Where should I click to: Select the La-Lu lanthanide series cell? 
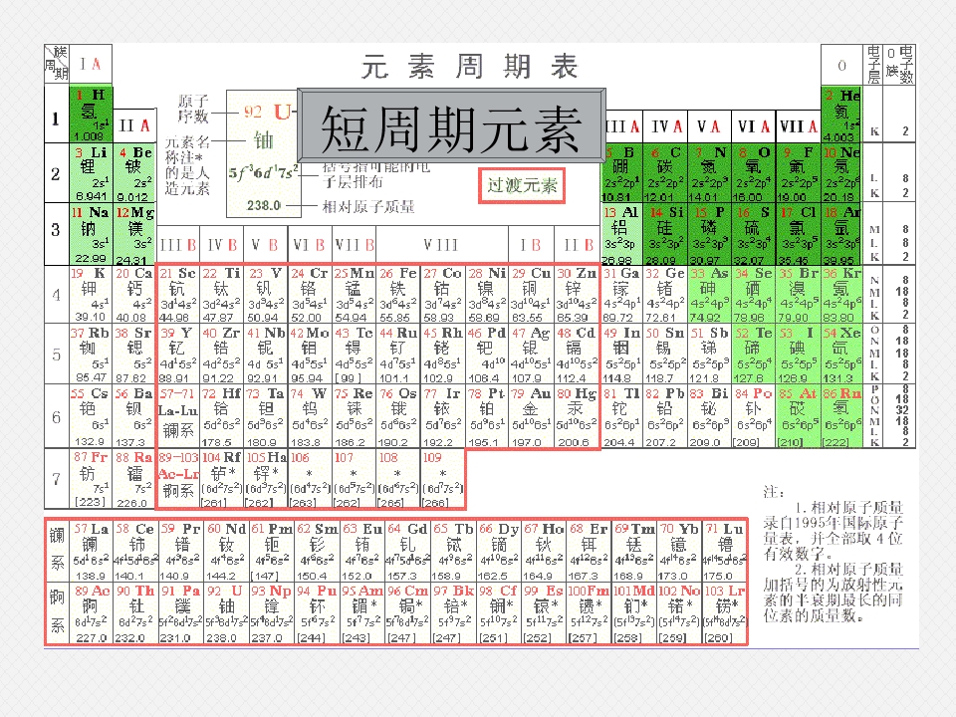177,417
